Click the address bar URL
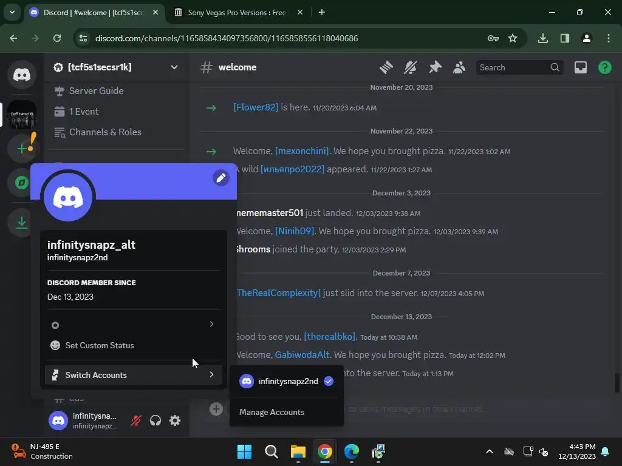The image size is (622, 466). [x=227, y=38]
